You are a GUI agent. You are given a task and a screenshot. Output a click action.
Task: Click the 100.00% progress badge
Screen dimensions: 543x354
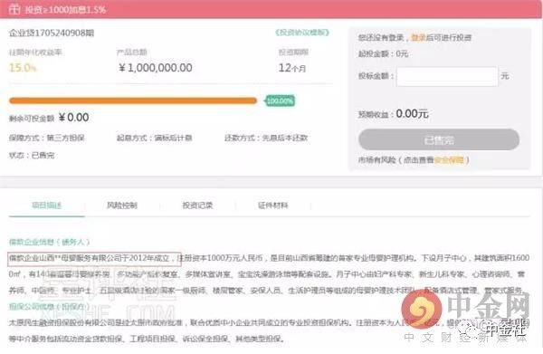[280, 100]
